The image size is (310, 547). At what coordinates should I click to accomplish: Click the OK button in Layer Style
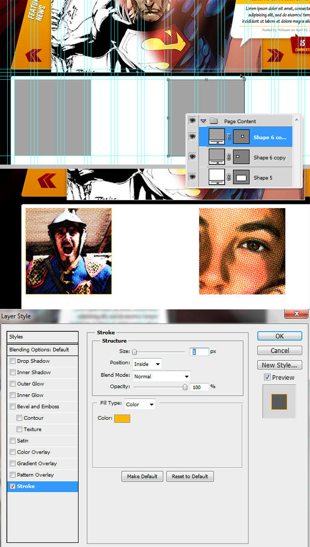[280, 336]
